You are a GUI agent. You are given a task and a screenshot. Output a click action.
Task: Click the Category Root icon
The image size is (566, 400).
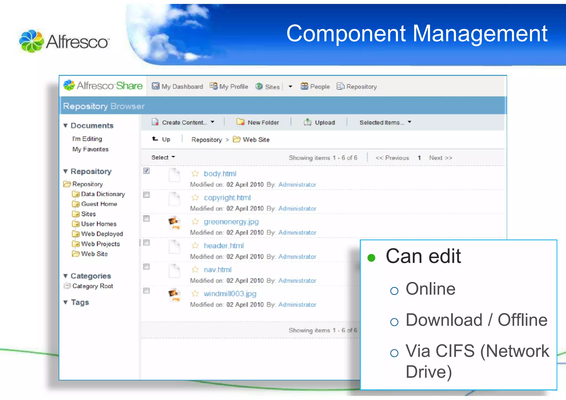(67, 286)
